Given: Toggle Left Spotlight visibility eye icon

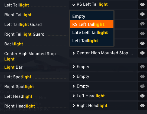Looking at the screenshot, I should point(142,77).
